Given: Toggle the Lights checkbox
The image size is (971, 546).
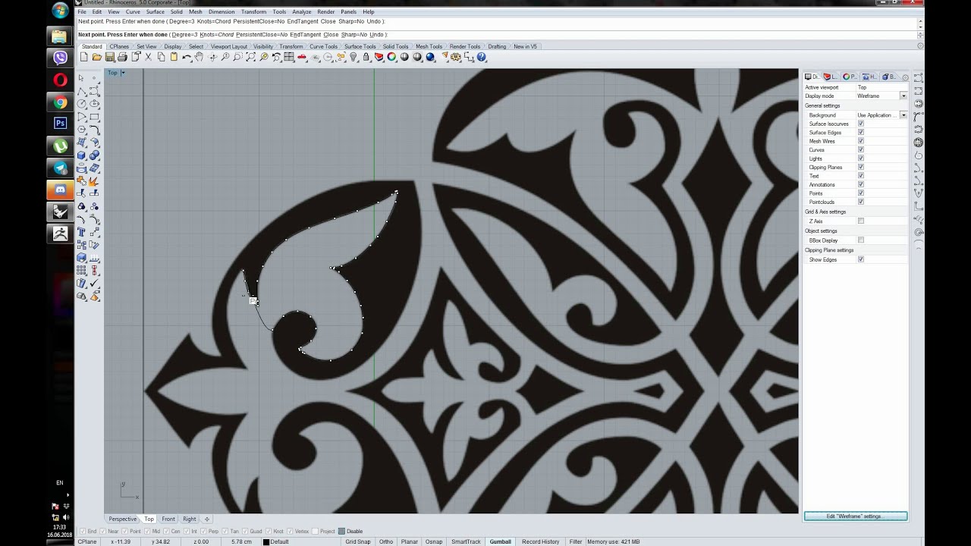Looking at the screenshot, I should click(860, 158).
